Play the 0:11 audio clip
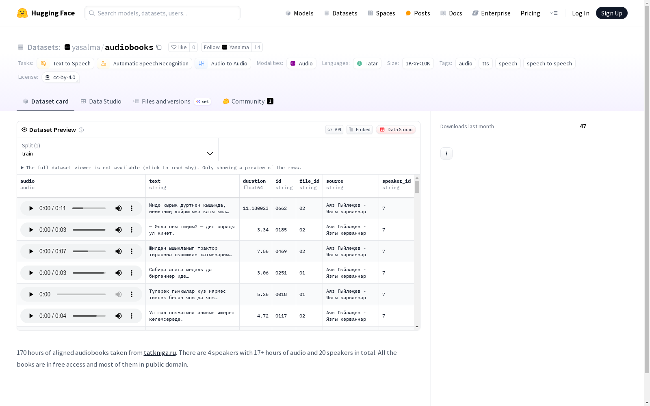 click(31, 208)
